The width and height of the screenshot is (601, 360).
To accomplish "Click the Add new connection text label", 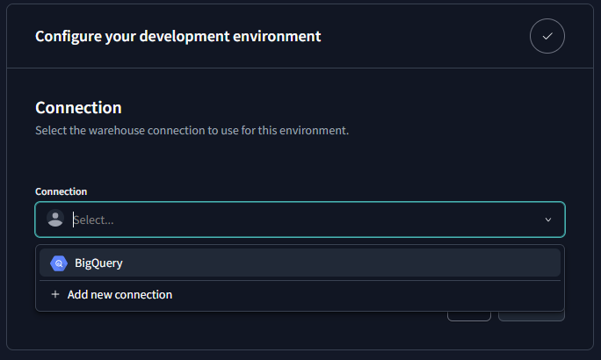I will [x=119, y=295].
